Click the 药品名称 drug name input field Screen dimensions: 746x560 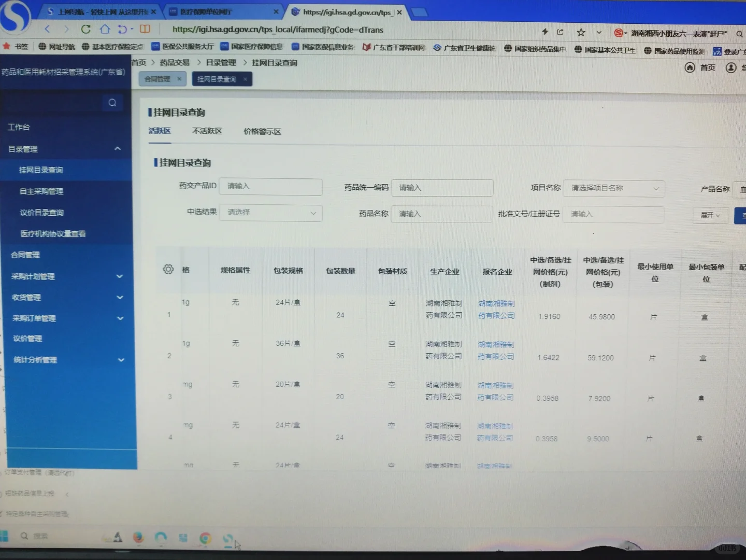(441, 213)
